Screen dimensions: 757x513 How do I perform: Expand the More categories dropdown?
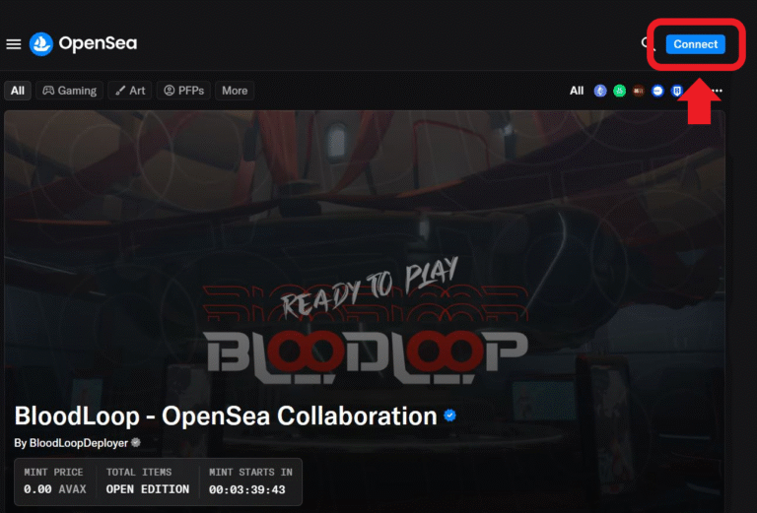point(235,91)
